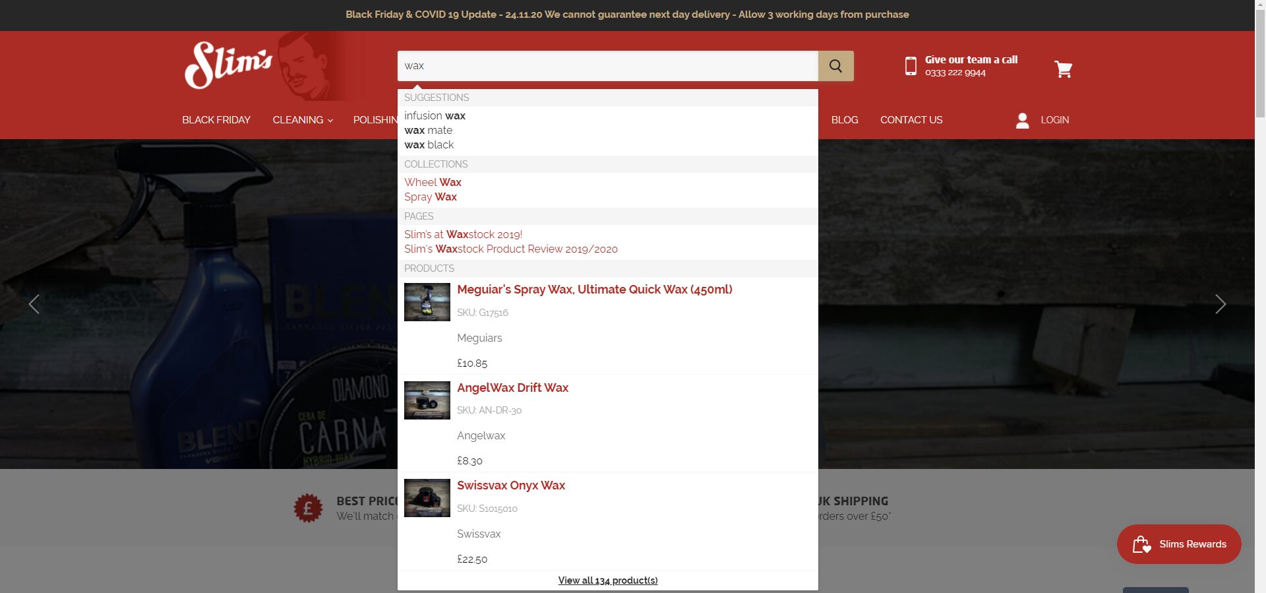The width and height of the screenshot is (1266, 593).
Task: Open Slim's at Waxstock 2019 page
Action: [x=463, y=234]
